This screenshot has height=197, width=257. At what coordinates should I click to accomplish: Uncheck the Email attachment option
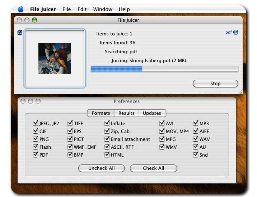point(107,139)
